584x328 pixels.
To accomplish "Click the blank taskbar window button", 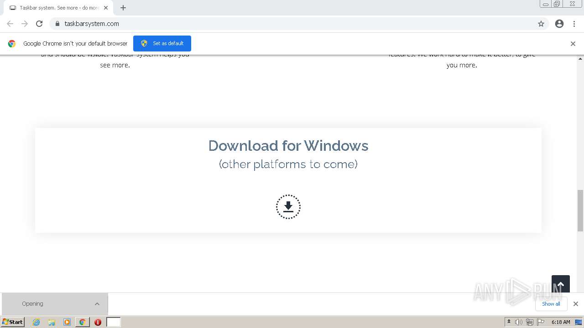I will (114, 322).
